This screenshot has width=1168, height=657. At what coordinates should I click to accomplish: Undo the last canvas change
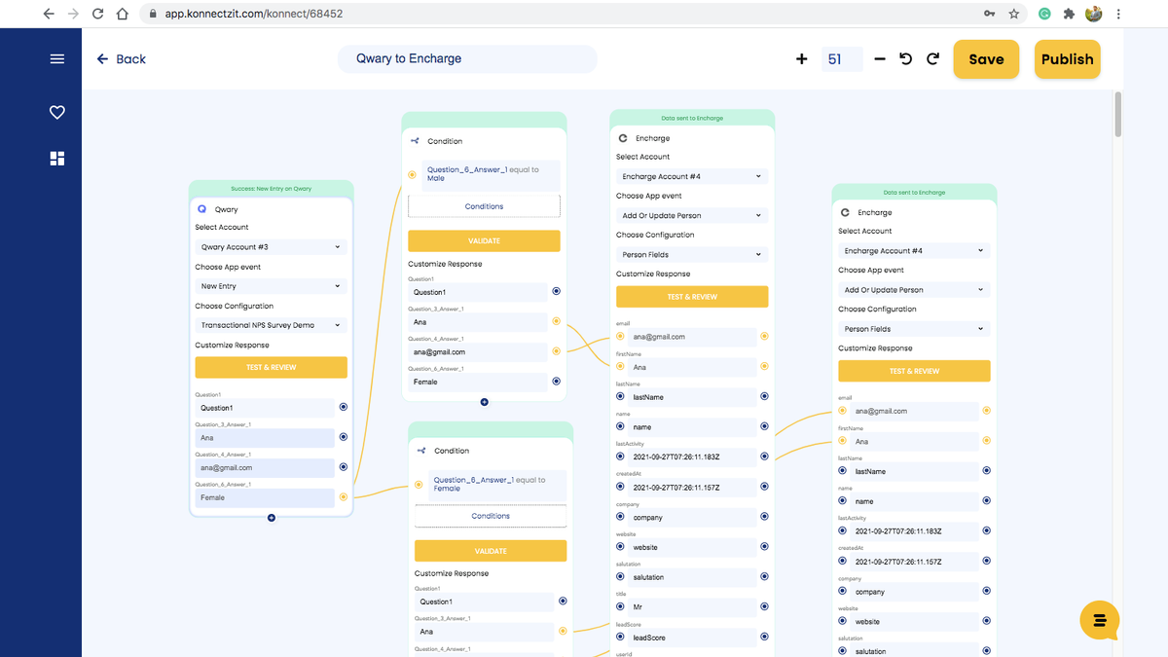pos(906,58)
